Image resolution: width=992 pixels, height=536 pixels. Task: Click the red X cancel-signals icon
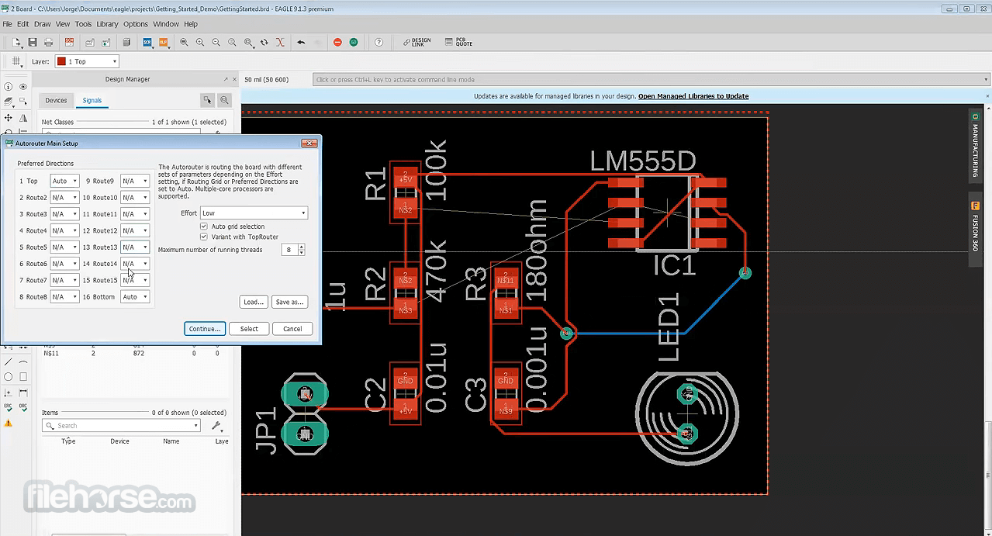(280, 42)
